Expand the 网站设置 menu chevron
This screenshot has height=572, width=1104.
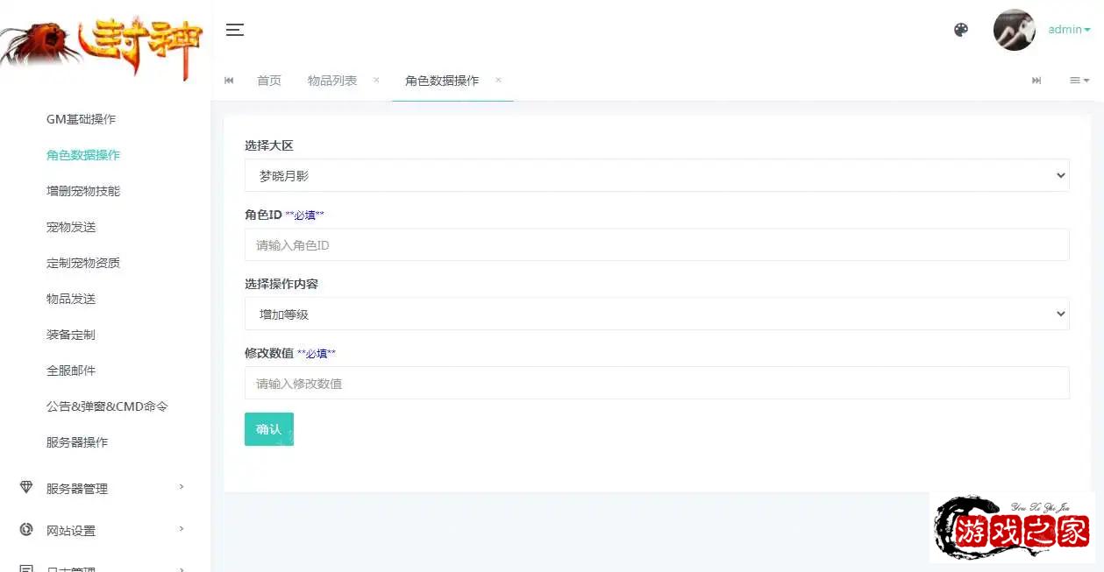click(x=182, y=529)
